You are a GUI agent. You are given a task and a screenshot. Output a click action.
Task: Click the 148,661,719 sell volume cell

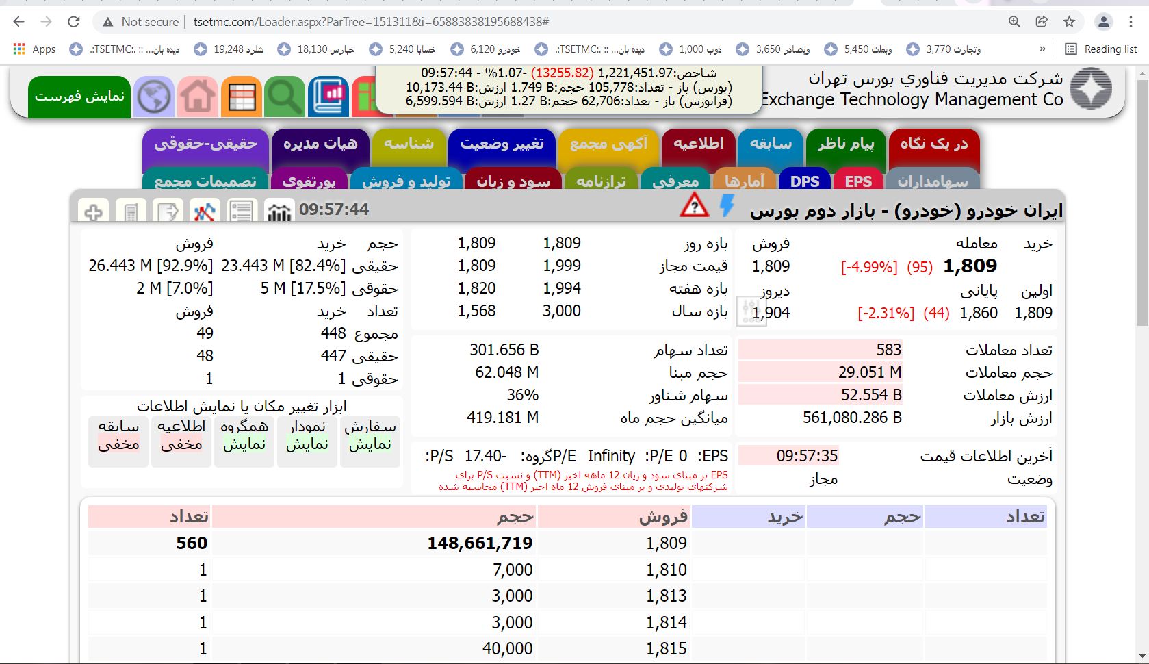(375, 543)
